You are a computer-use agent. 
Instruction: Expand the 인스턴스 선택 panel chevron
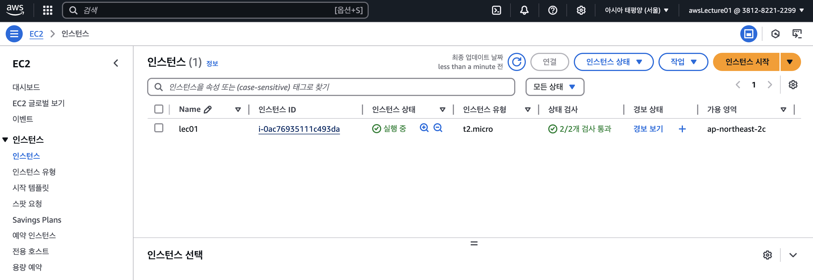(x=793, y=255)
